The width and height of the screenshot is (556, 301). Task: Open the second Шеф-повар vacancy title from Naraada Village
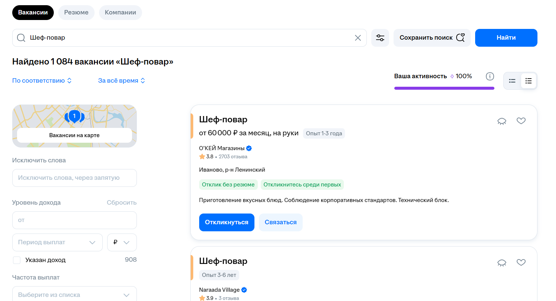point(223,261)
